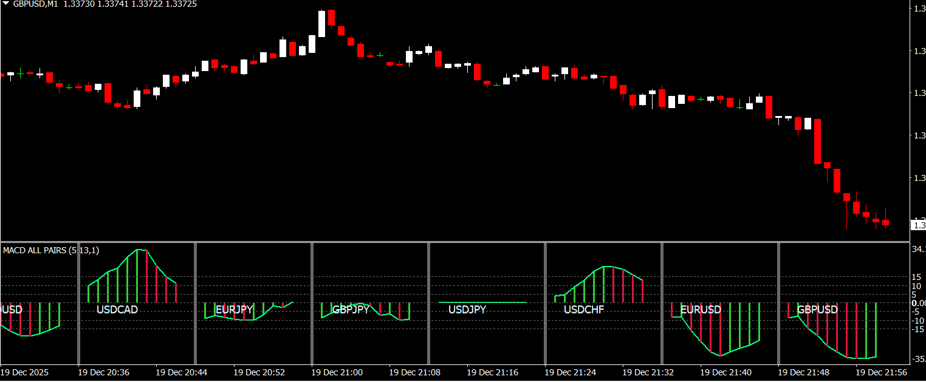This screenshot has width=926, height=382.
Task: Click the EURUSD pair label
Action: 701,310
